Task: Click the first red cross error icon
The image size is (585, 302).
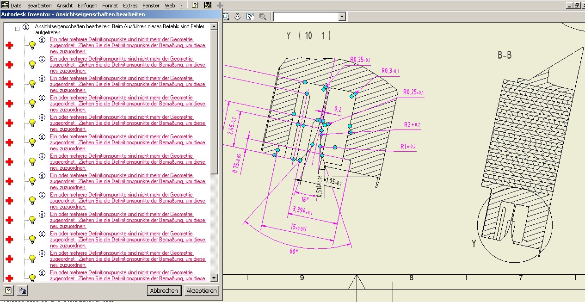Action: (9, 45)
